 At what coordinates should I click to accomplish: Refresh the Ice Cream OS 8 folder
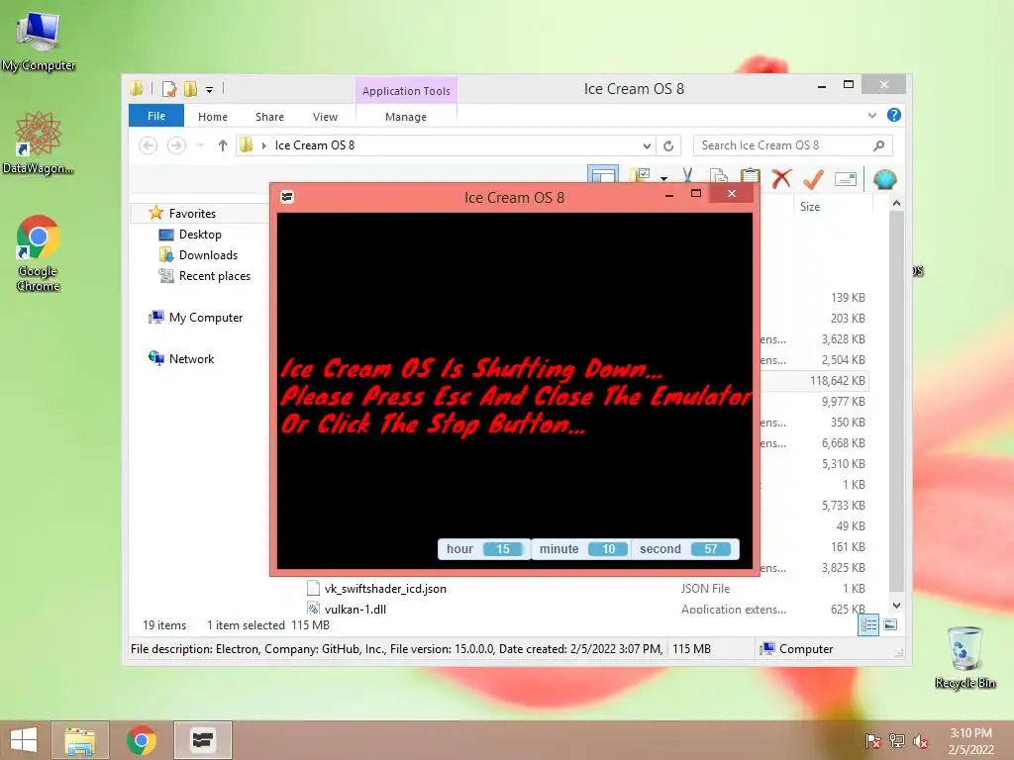point(668,145)
